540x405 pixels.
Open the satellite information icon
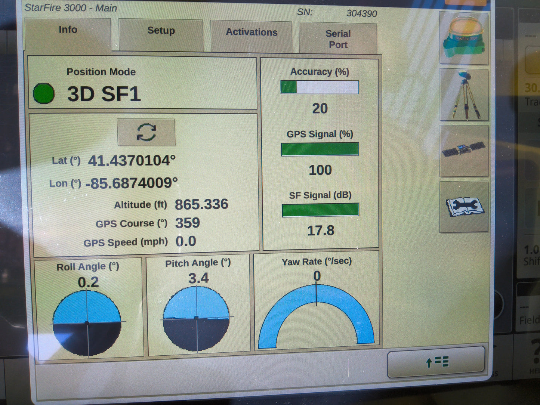464,151
